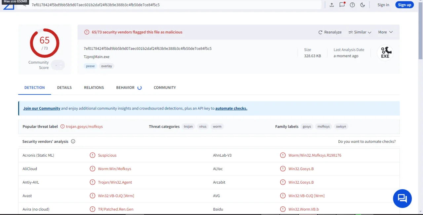The height and width of the screenshot is (215, 423).
Task: Click the automate checks link
Action: [x=231, y=108]
